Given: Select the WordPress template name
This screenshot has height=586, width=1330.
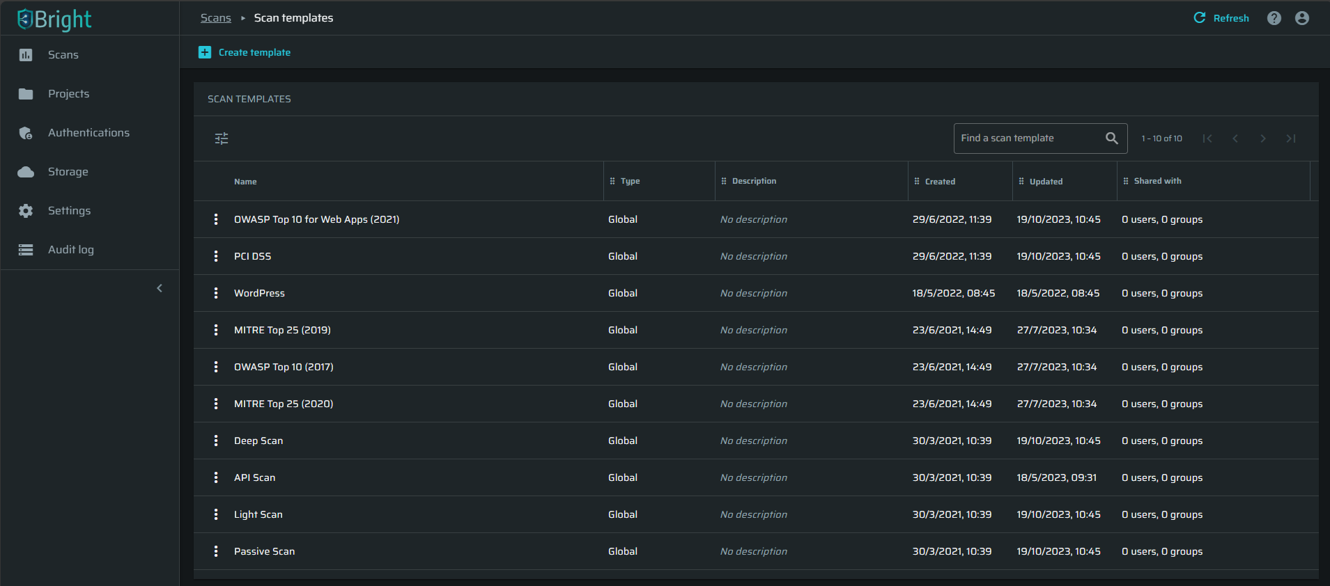Looking at the screenshot, I should point(259,293).
